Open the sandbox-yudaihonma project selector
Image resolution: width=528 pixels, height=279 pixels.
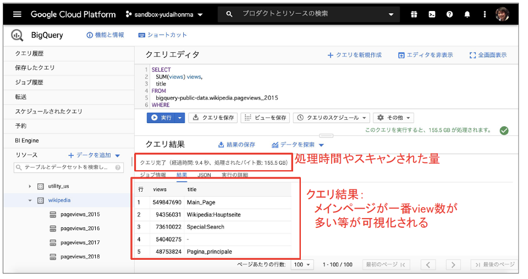pyautogui.click(x=164, y=14)
